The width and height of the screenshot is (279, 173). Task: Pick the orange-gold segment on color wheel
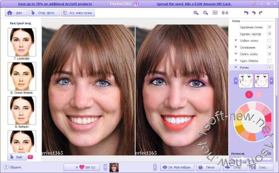[240, 129]
